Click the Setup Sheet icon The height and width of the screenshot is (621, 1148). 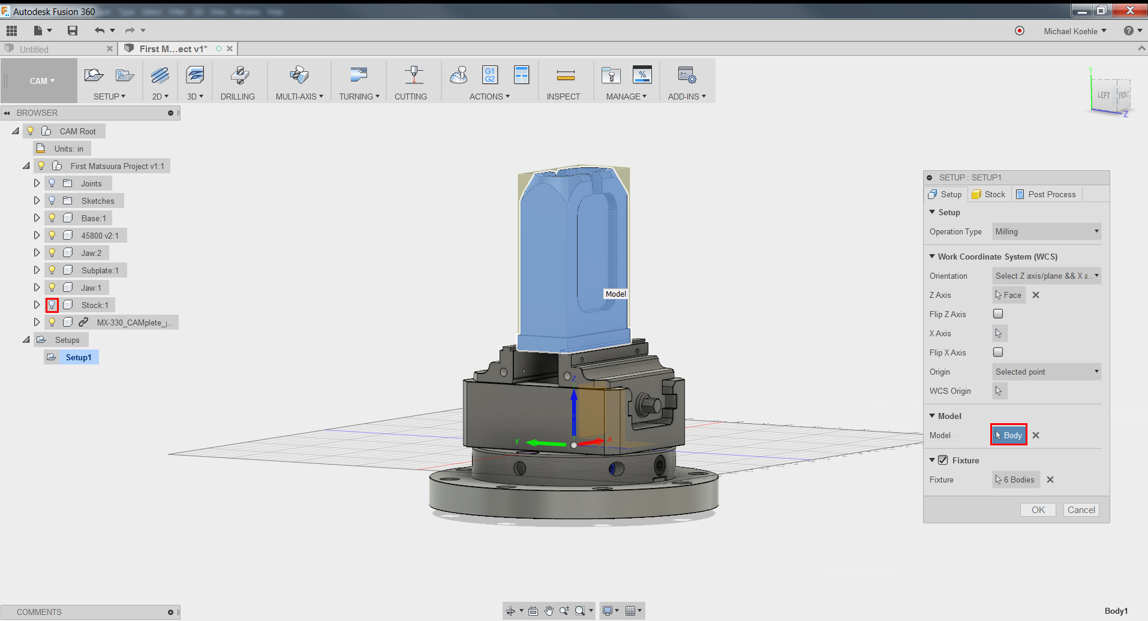click(x=521, y=75)
